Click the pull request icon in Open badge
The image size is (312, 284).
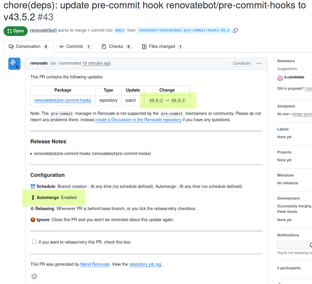9,31
